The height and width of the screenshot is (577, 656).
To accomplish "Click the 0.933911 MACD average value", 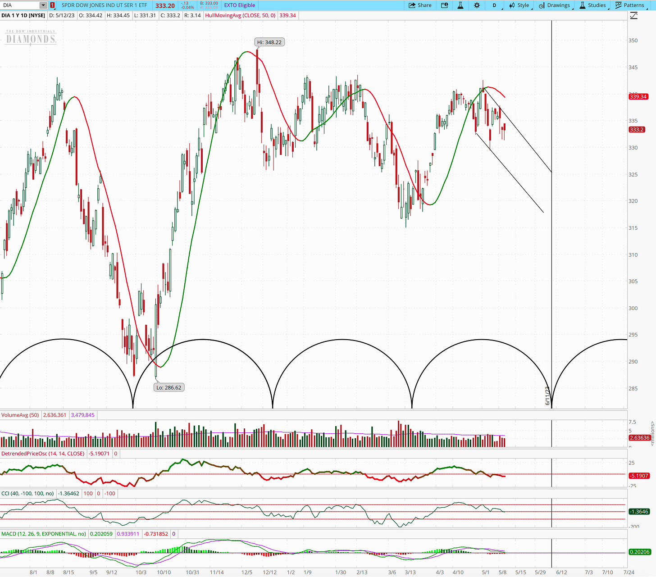I will pyautogui.click(x=128, y=534).
